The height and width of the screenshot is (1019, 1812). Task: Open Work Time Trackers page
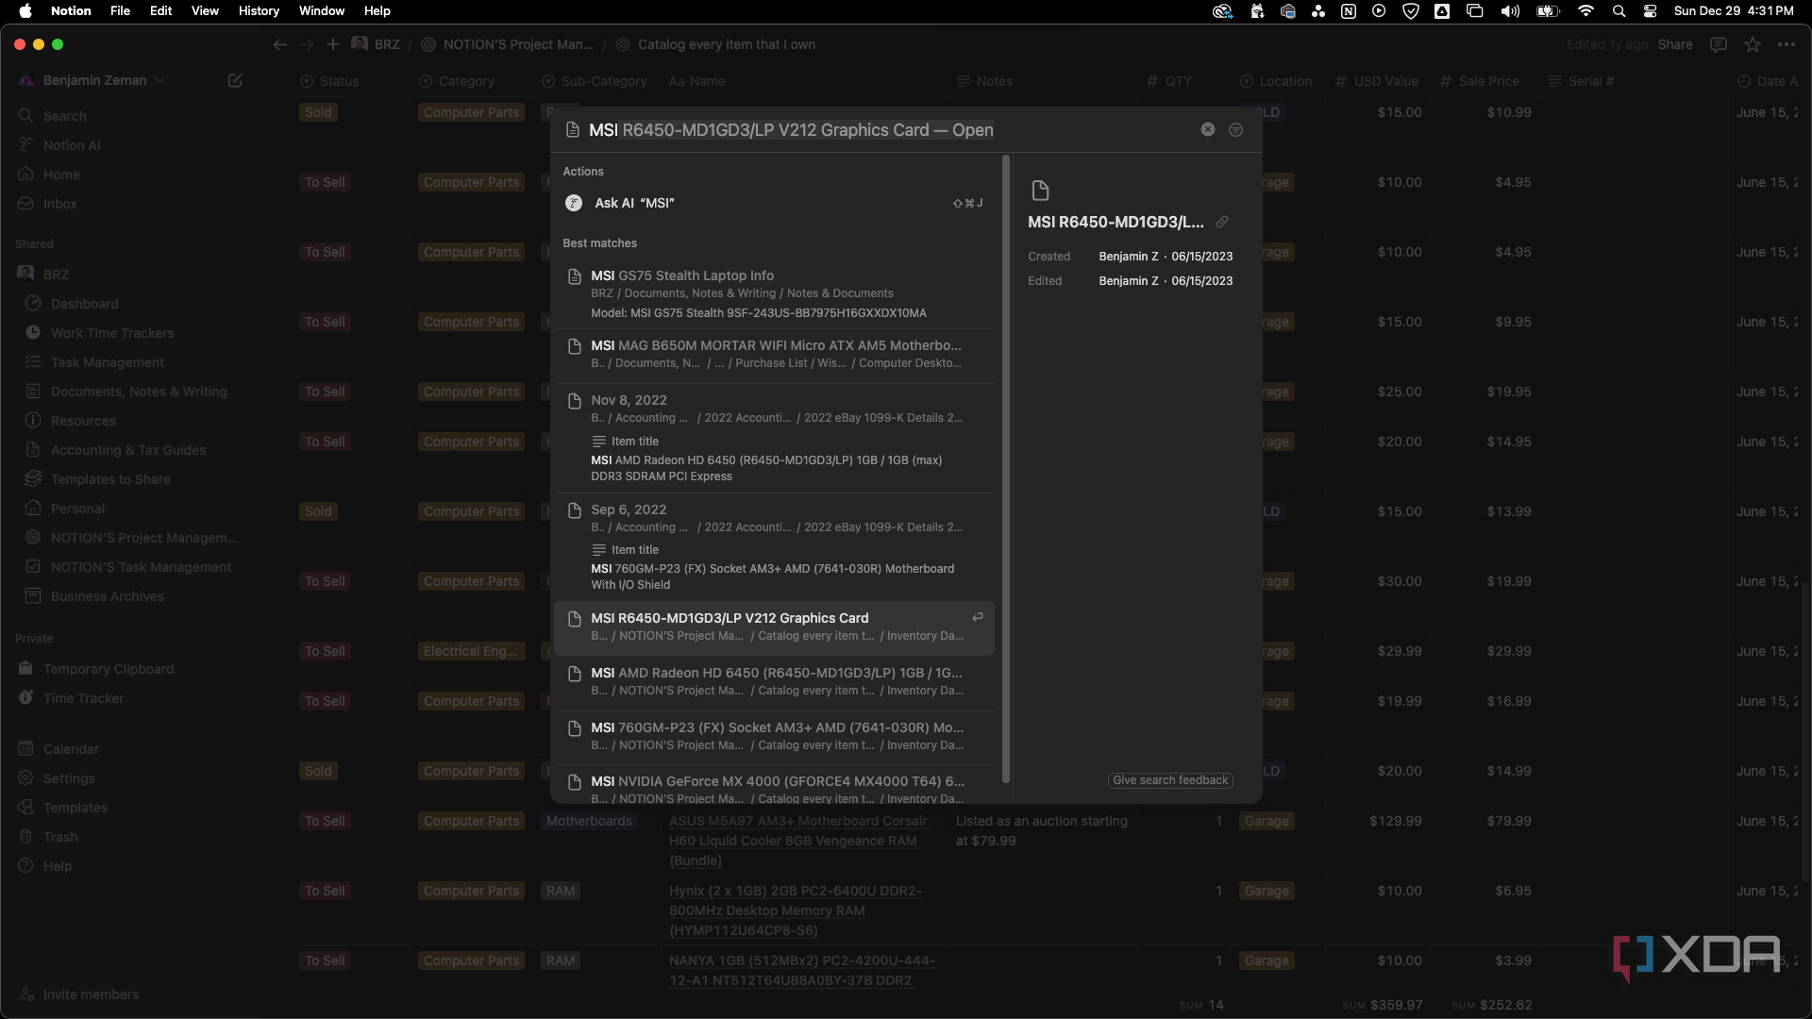pos(112,333)
